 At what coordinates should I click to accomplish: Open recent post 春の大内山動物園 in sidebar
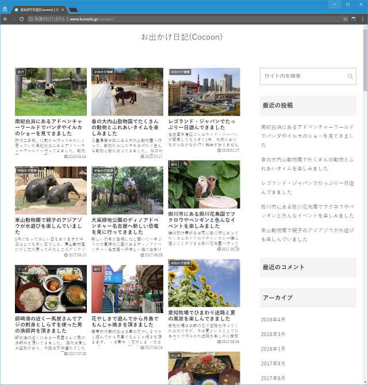(307, 164)
